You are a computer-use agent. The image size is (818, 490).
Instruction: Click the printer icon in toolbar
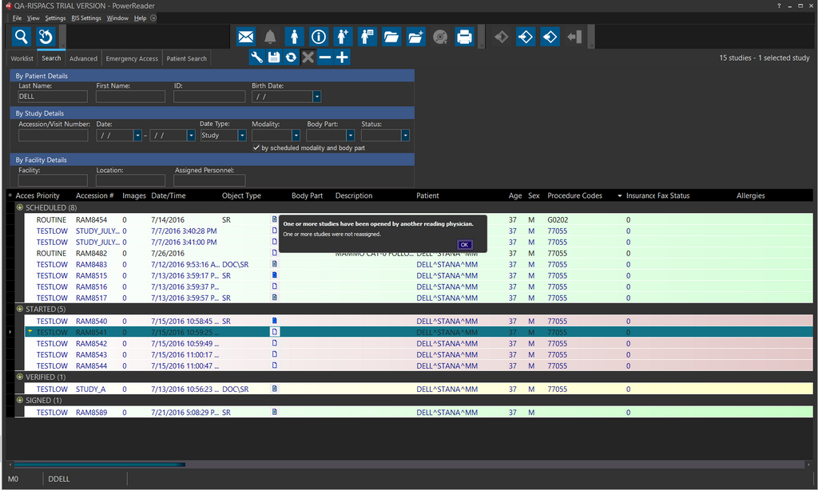click(x=464, y=37)
